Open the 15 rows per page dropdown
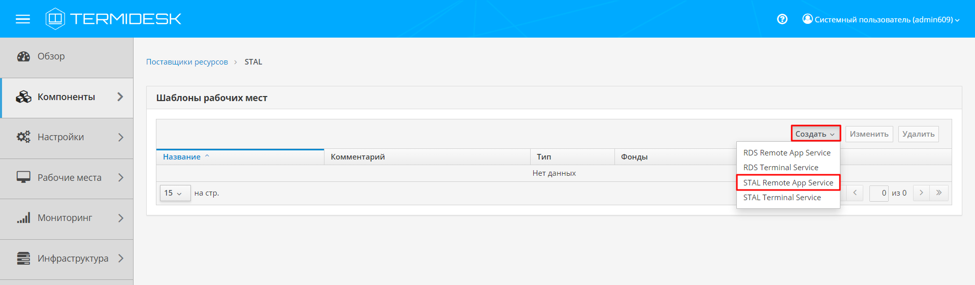Viewport: 975px width, 285px height. pos(175,193)
